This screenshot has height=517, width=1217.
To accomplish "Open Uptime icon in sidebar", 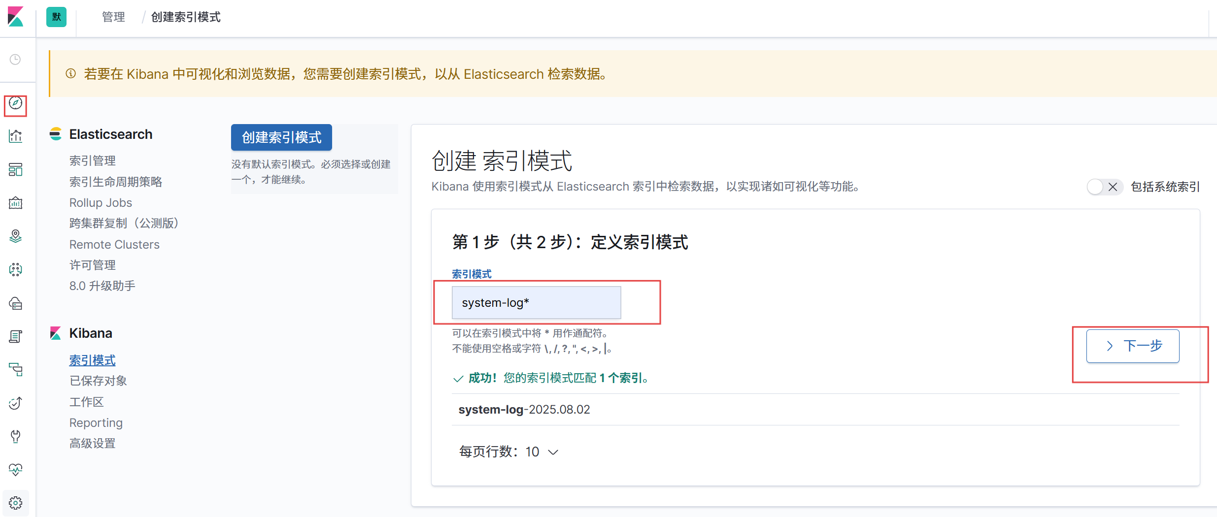I will (16, 403).
